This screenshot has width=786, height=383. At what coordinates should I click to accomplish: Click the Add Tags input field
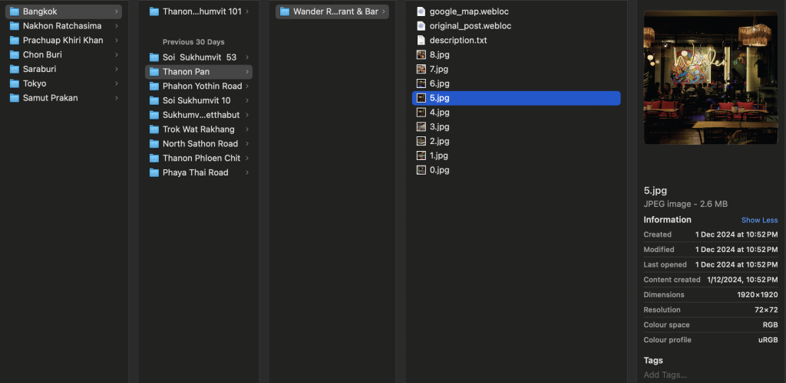(710, 375)
